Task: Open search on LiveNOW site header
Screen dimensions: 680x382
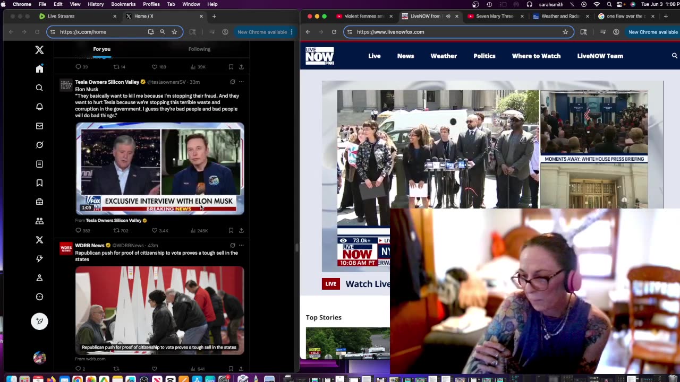Action: [x=675, y=56]
